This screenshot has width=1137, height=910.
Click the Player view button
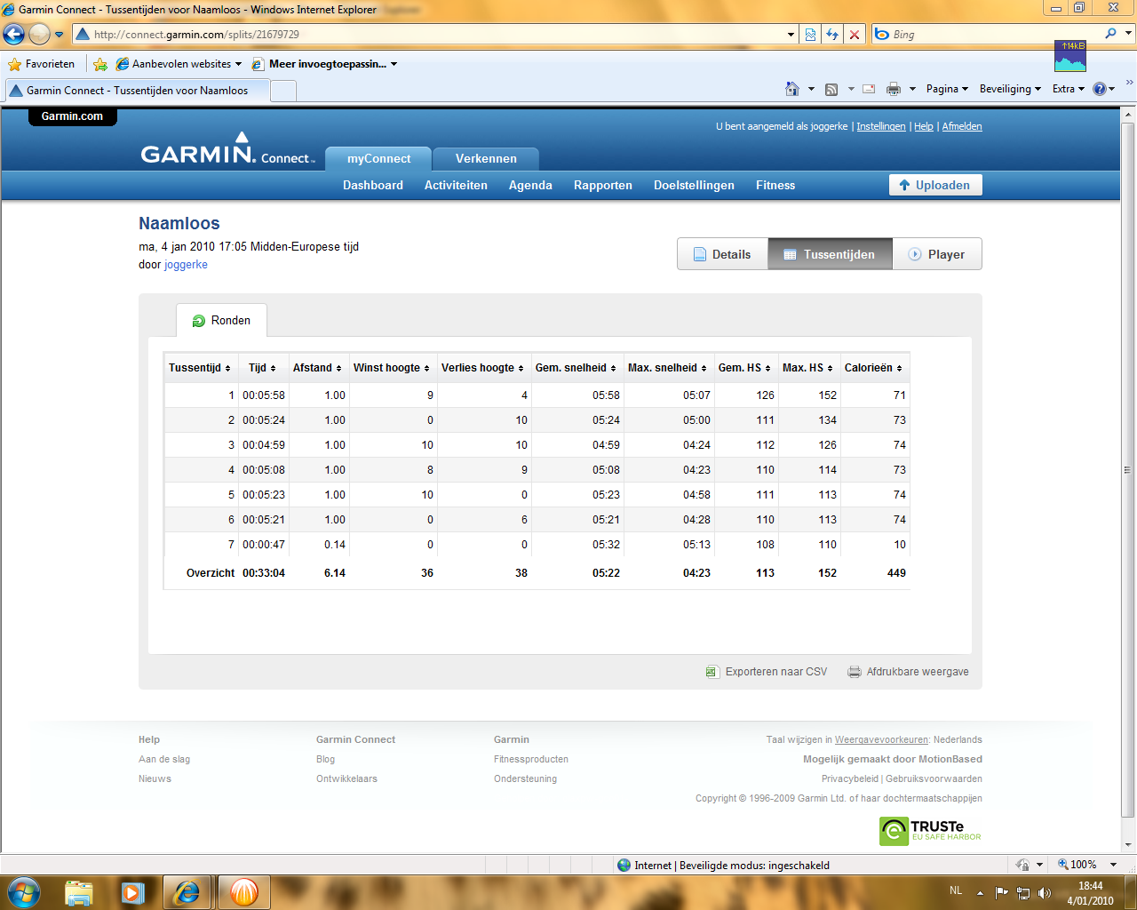(x=937, y=254)
